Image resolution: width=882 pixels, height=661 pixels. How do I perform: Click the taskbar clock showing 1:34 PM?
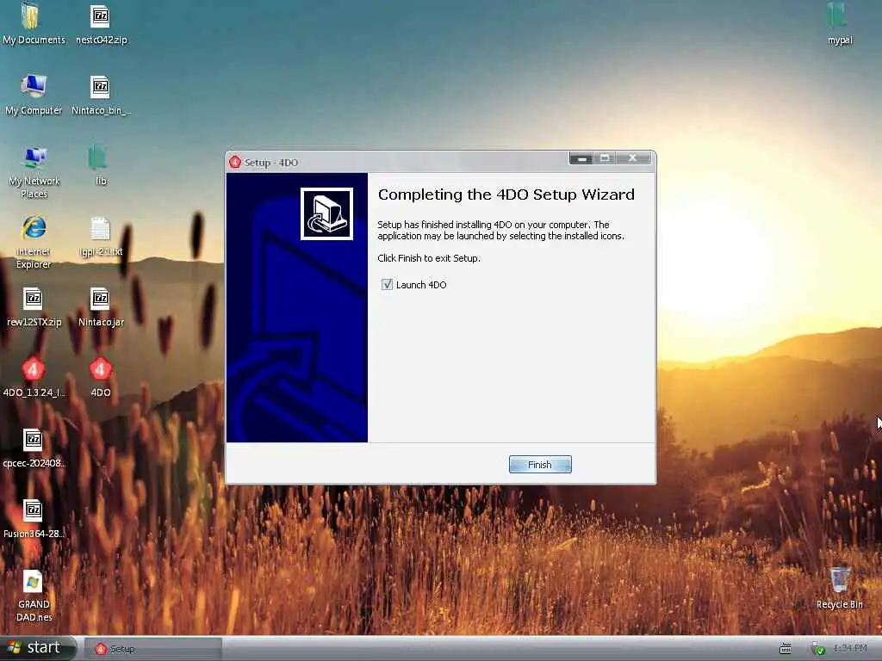(850, 649)
